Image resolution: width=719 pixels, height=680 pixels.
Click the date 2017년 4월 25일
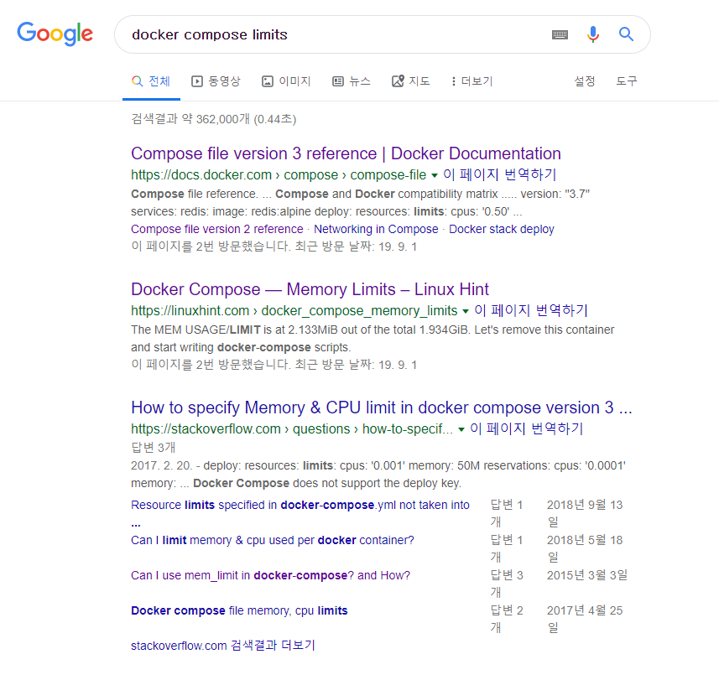(585, 619)
